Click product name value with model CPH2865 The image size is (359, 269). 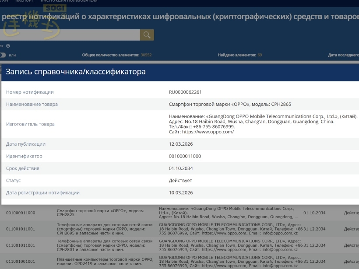click(230, 104)
